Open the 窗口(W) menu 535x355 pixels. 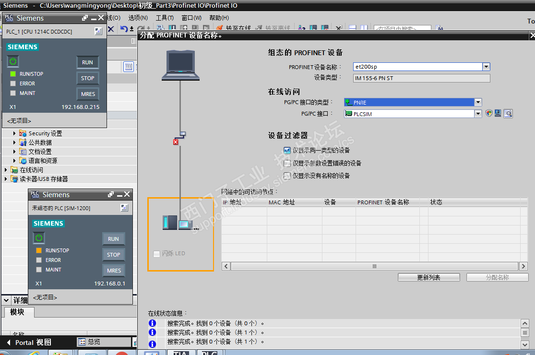pos(191,18)
